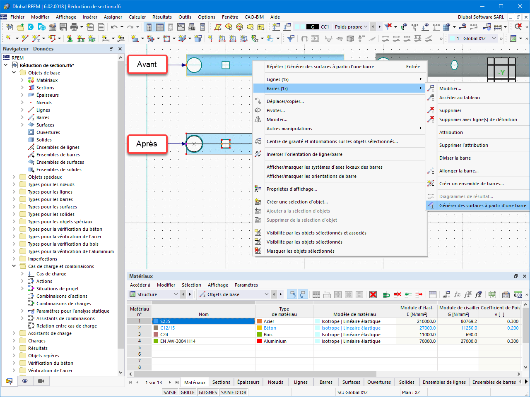Open the Fichier menu
Viewport: 530px width, 397px height.
[17, 17]
